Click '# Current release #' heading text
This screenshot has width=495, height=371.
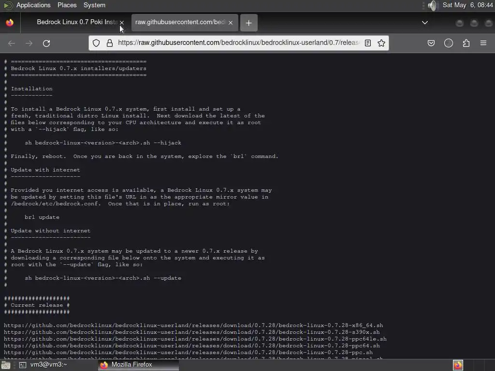click(37, 305)
